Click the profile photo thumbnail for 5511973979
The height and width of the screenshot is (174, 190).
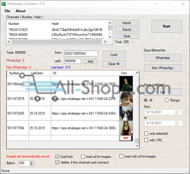click(126, 99)
